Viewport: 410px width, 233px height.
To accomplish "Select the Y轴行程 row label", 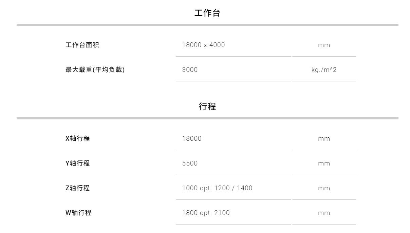I will [x=78, y=163].
